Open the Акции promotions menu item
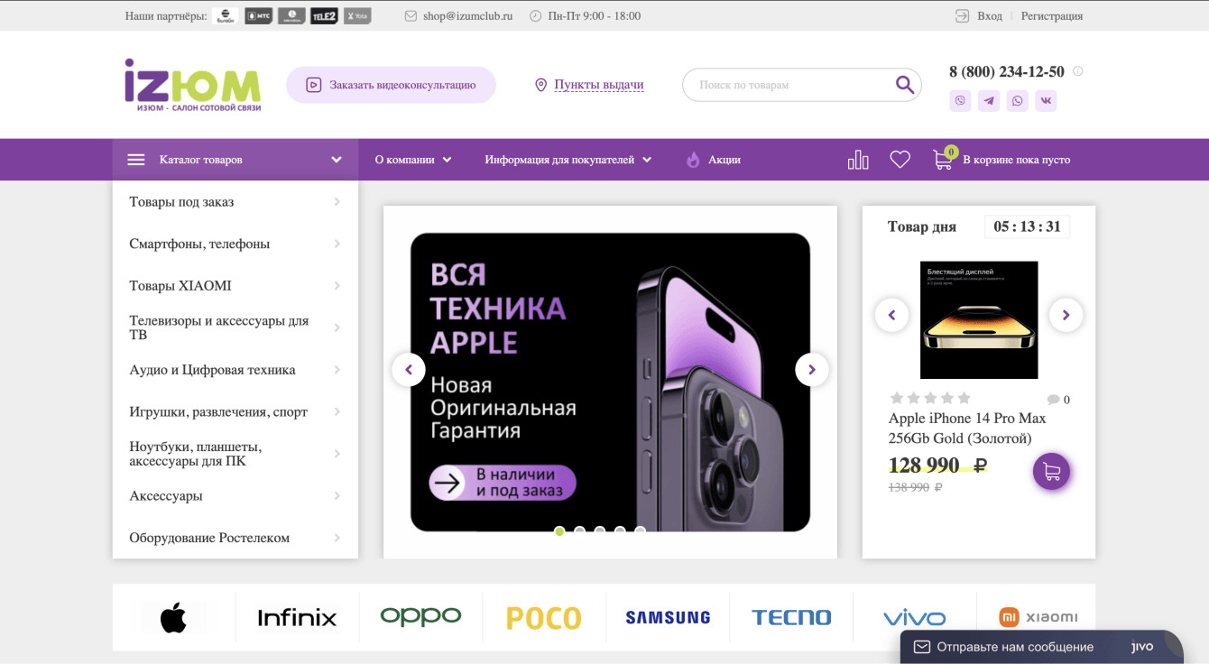This screenshot has width=1209, height=664. (x=714, y=160)
